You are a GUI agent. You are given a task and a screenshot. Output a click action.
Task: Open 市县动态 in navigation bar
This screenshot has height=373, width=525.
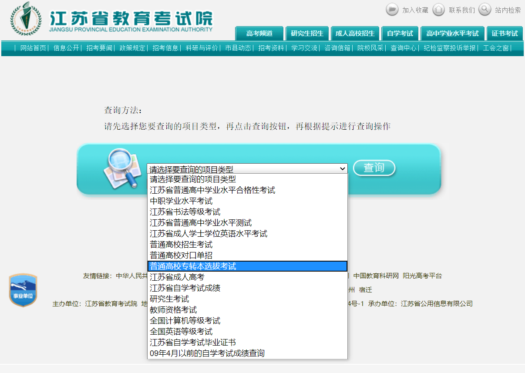(x=238, y=48)
